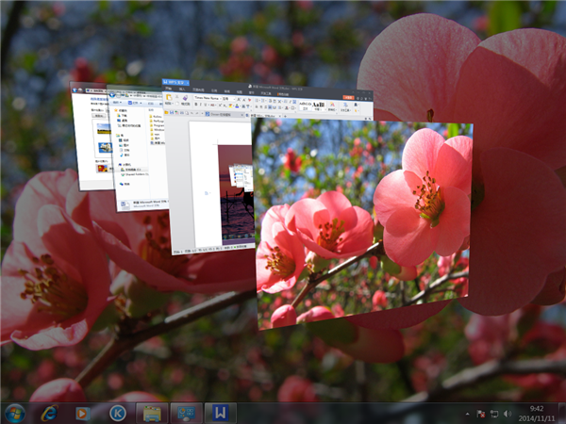Open the file explorer taskbar button
This screenshot has height=424, width=566.
coord(151,413)
